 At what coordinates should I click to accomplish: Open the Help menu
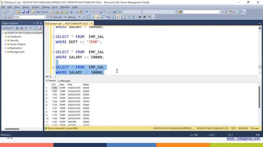[75, 7]
